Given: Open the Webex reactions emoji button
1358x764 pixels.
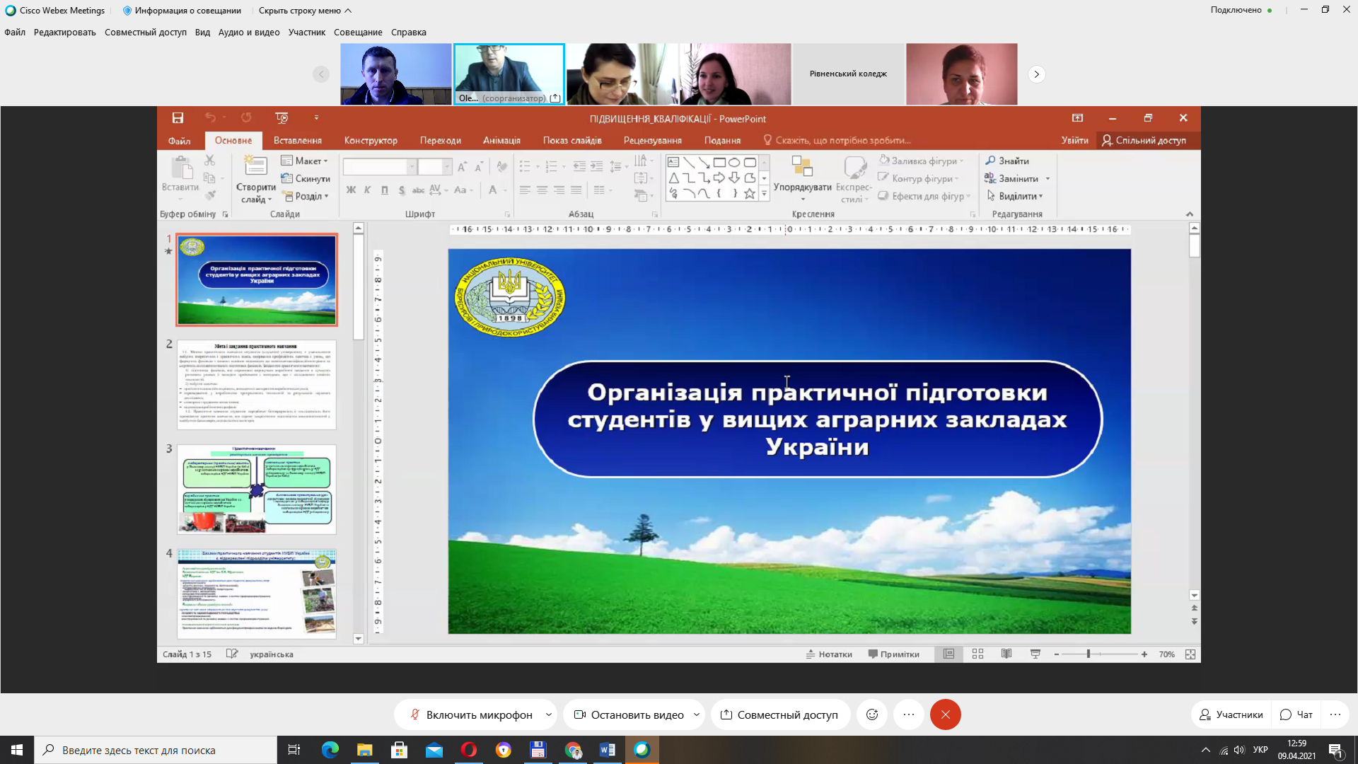Looking at the screenshot, I should (872, 714).
